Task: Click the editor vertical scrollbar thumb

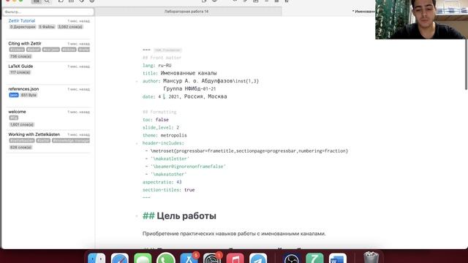Action: [466, 64]
